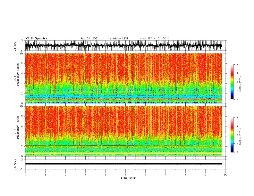
Task: Click the "ch.3(V)" axis label
Action: [x=15, y=164]
